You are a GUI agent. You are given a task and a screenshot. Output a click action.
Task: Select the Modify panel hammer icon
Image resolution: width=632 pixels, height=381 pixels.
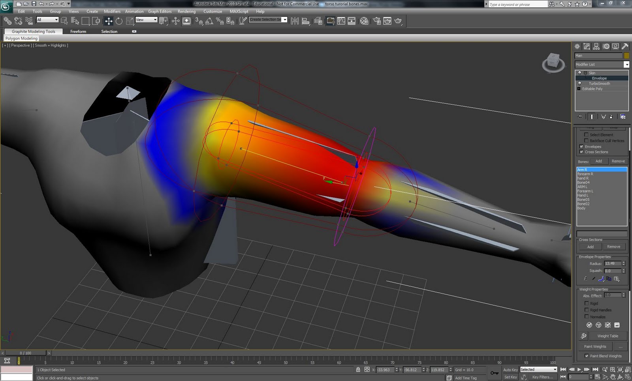pyautogui.click(x=625, y=46)
